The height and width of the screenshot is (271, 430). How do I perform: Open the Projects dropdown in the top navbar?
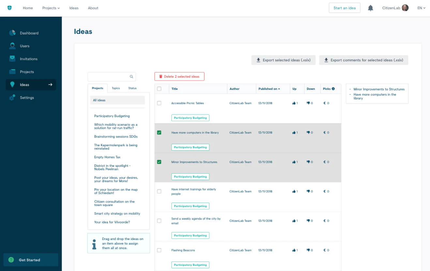click(51, 8)
